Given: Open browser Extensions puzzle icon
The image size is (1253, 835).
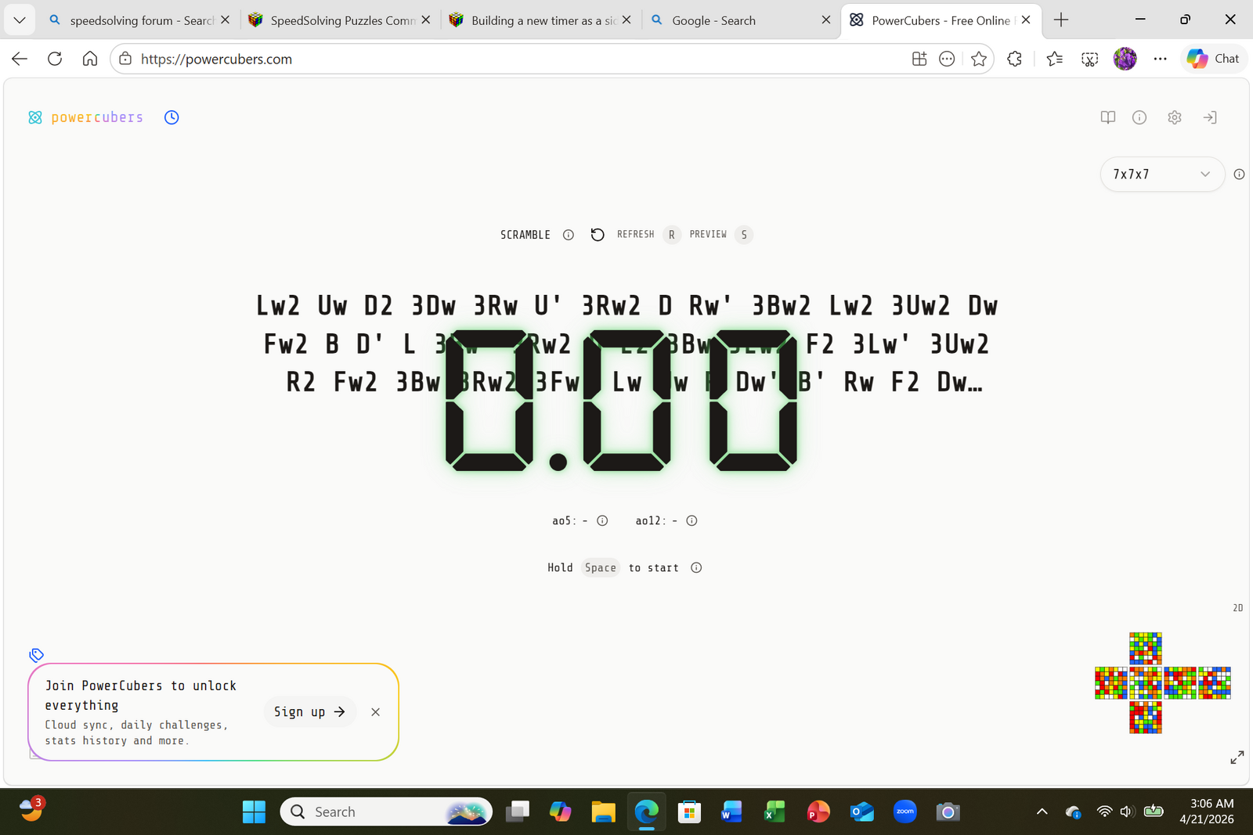Looking at the screenshot, I should coord(1015,59).
